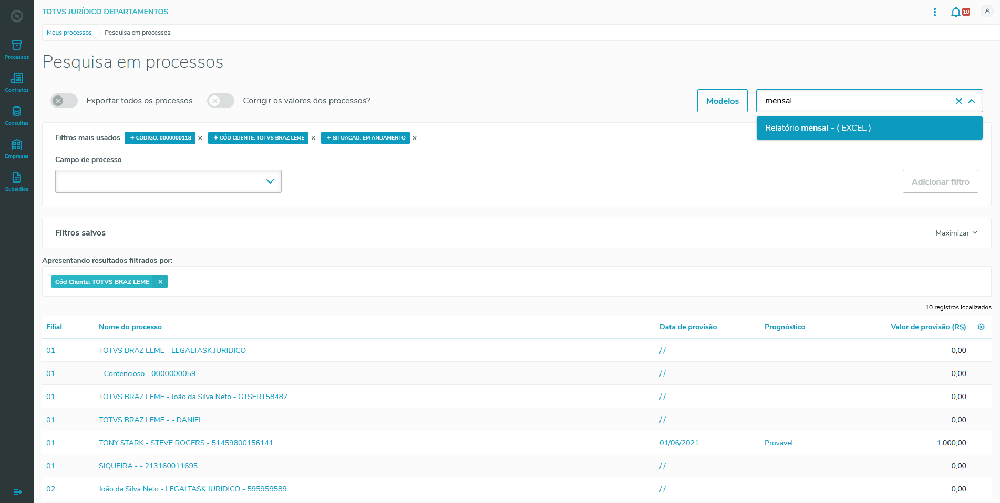The height and width of the screenshot is (503, 1000).
Task: Toggle Corrigir os valores dos processos switch
Action: pos(221,101)
